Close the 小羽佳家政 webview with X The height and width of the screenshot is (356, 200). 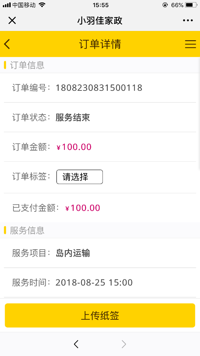(12, 20)
